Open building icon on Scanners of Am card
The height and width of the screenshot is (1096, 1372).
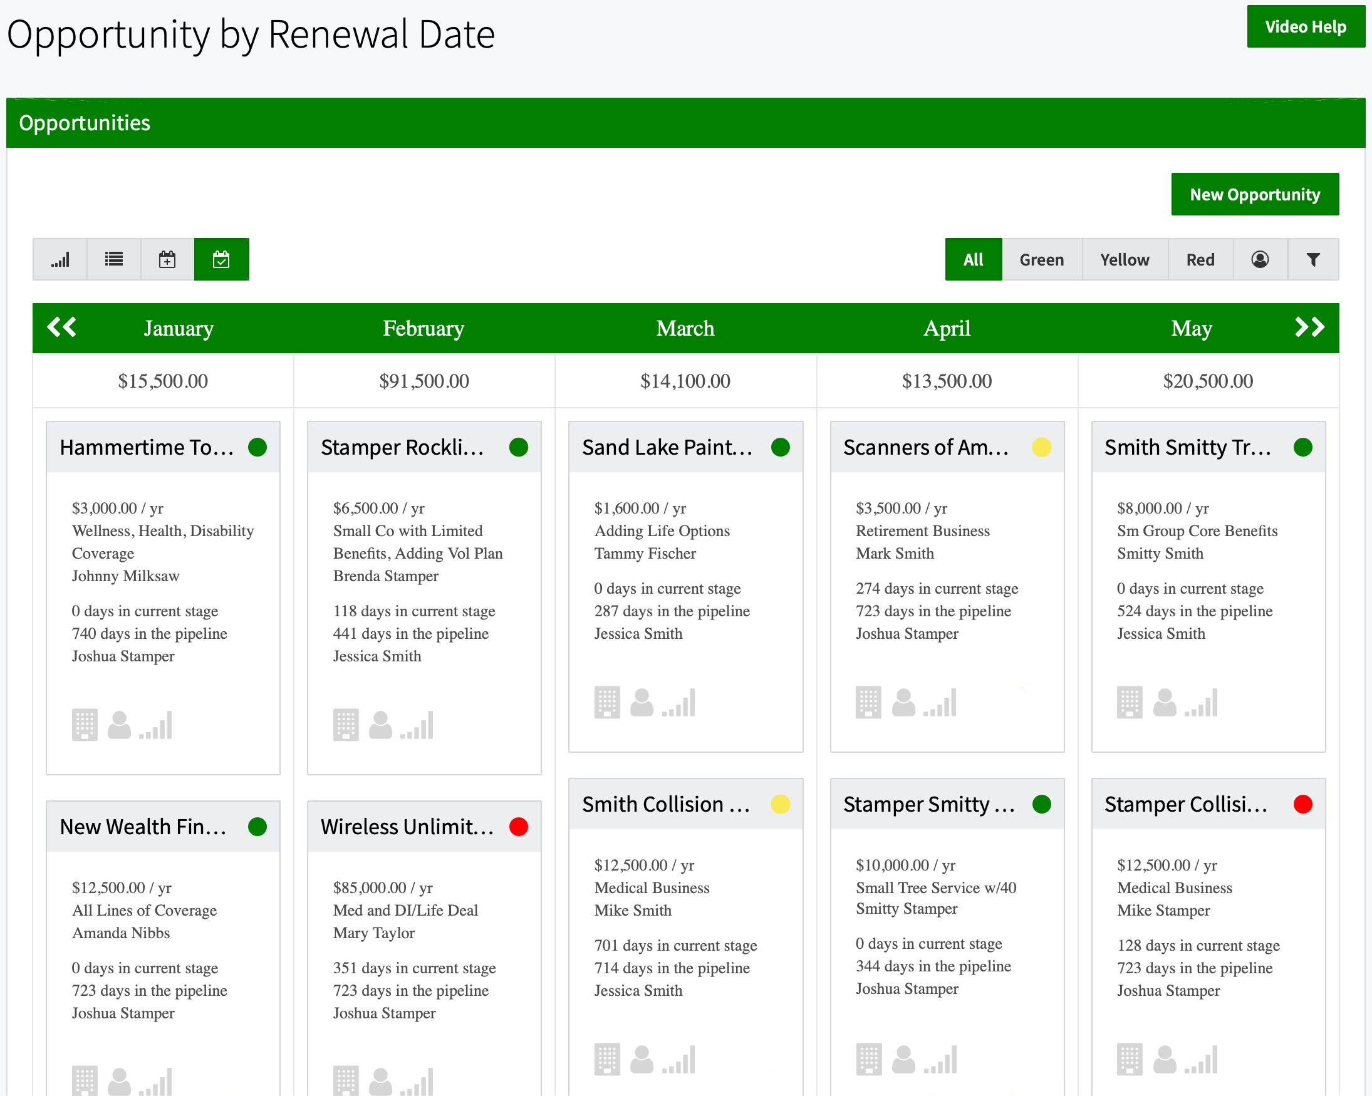pyautogui.click(x=869, y=703)
